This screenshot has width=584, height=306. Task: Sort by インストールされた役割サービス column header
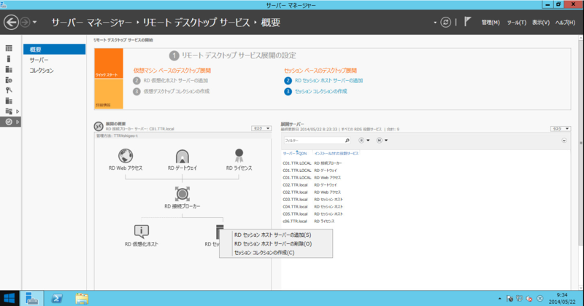(x=337, y=153)
